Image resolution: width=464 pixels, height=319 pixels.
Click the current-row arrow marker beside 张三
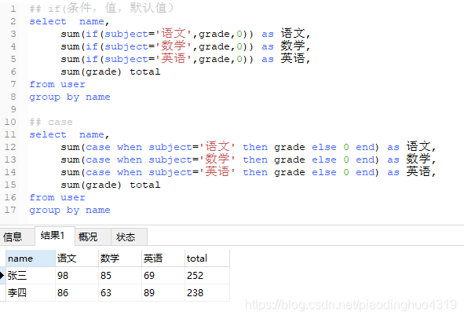coord(2,276)
